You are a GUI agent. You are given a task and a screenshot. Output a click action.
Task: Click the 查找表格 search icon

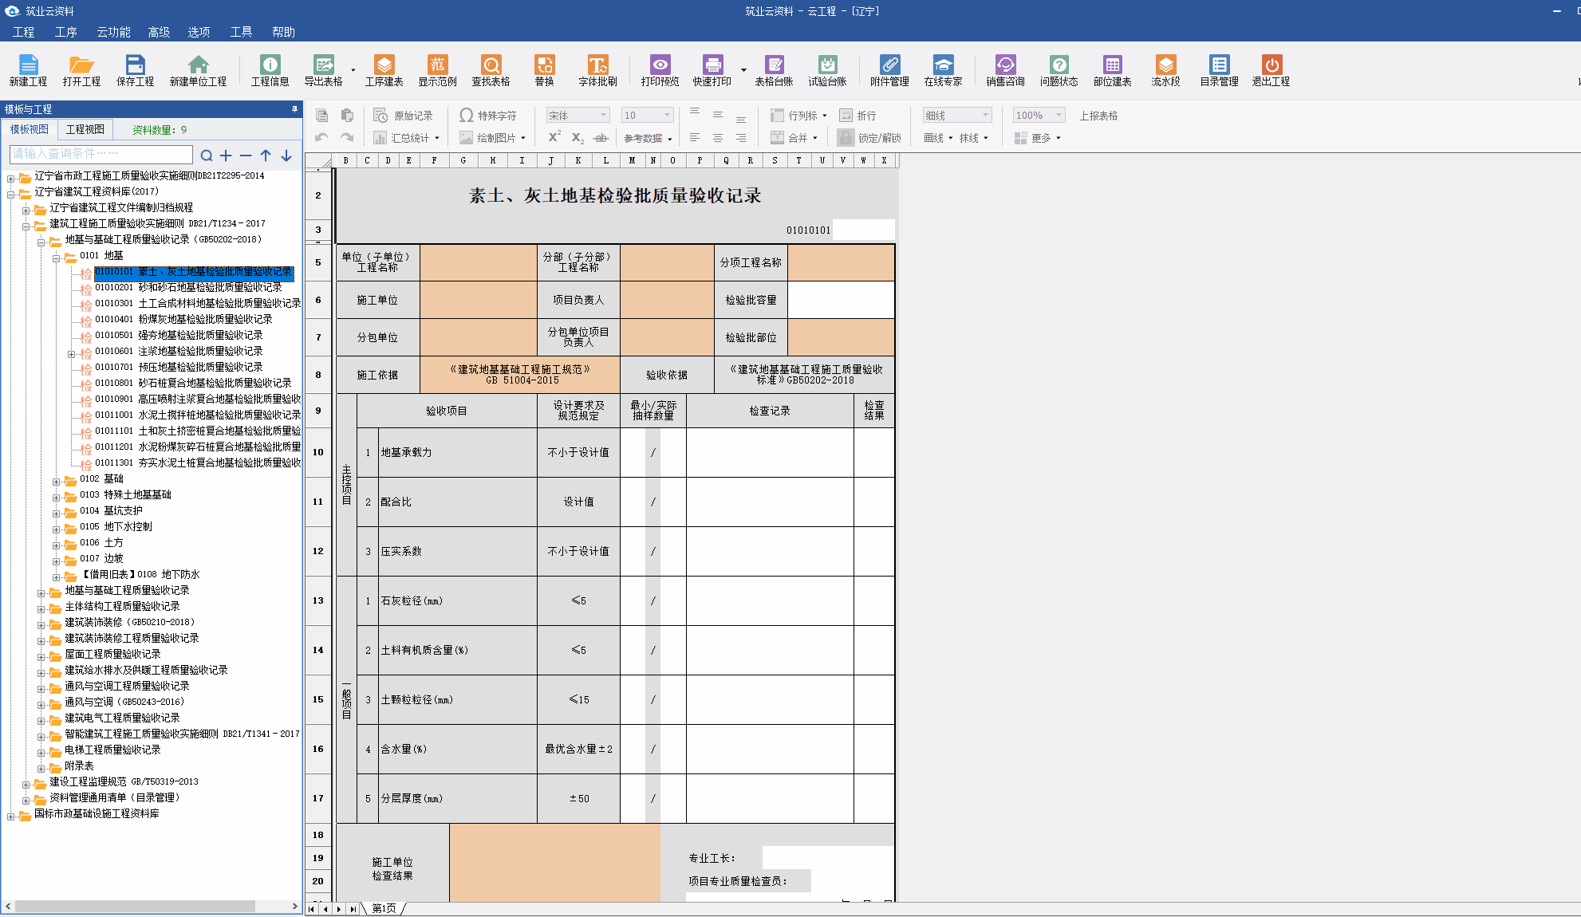[491, 70]
